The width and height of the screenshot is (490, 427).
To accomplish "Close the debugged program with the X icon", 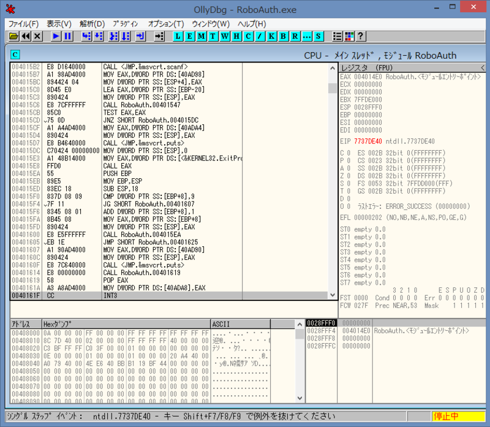I will click(x=37, y=36).
